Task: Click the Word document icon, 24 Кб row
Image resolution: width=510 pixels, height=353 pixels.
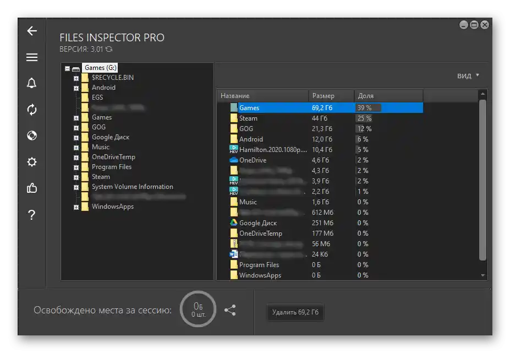Action: (233, 254)
